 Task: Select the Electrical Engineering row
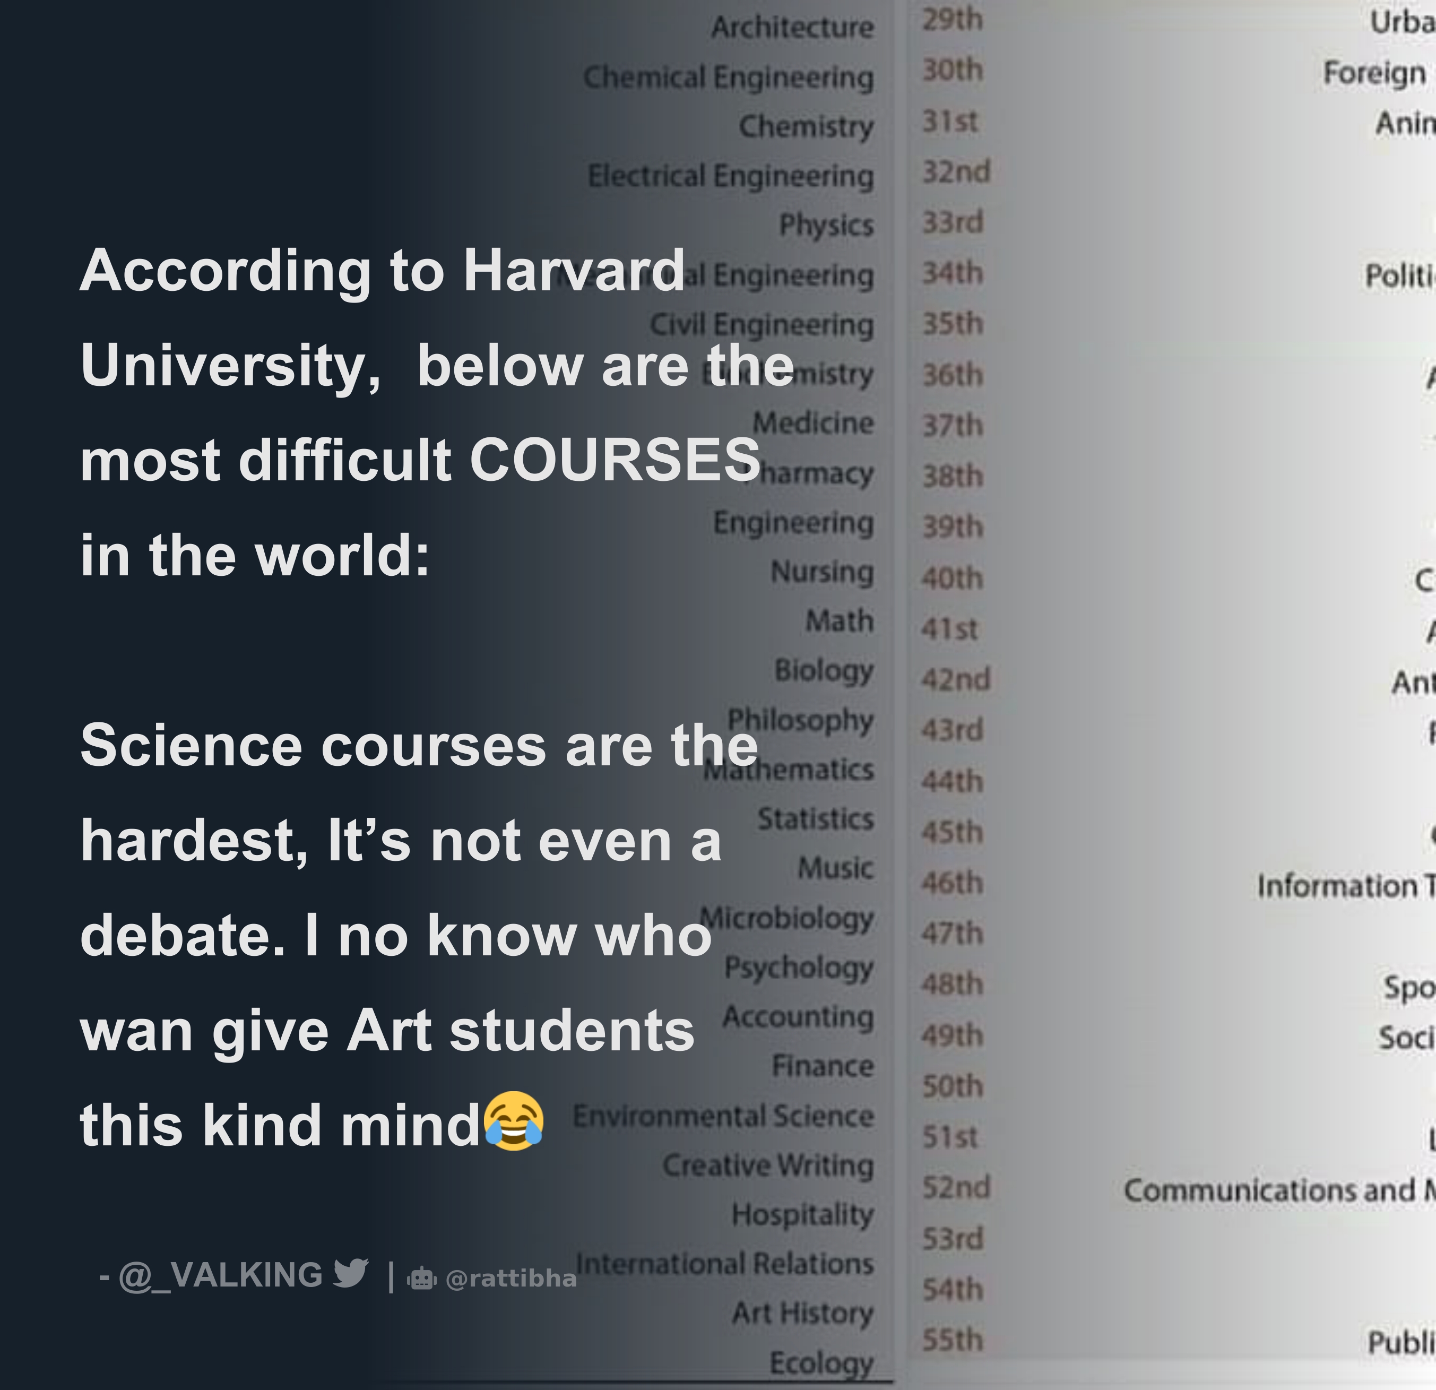point(730,176)
